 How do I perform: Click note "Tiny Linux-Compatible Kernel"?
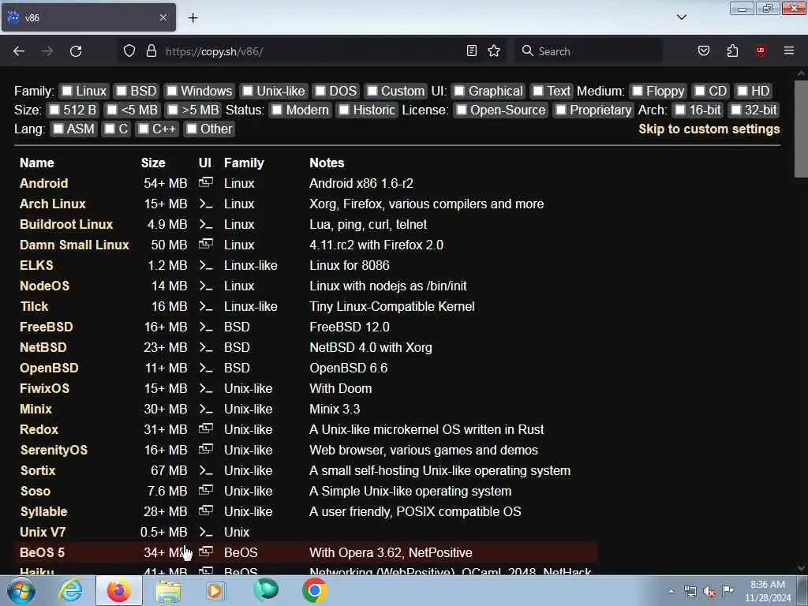point(391,306)
